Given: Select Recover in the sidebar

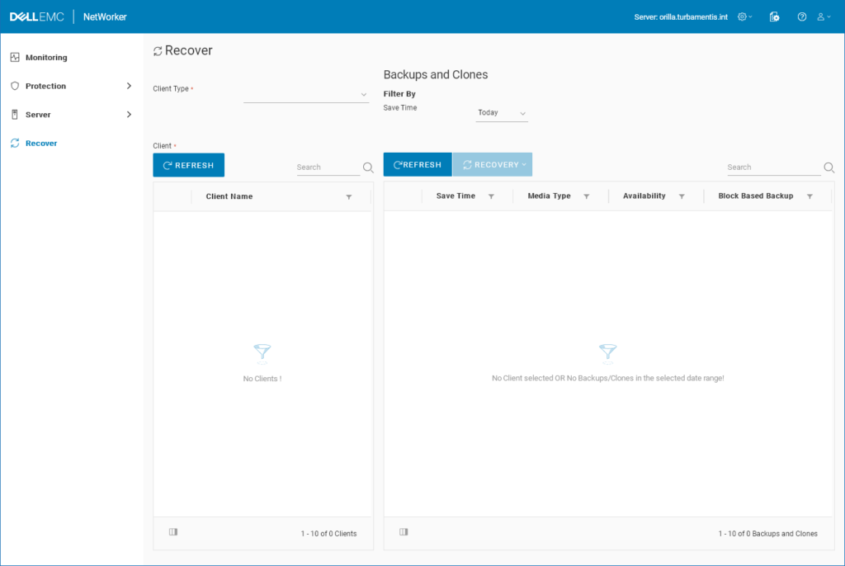Looking at the screenshot, I should click(x=39, y=143).
